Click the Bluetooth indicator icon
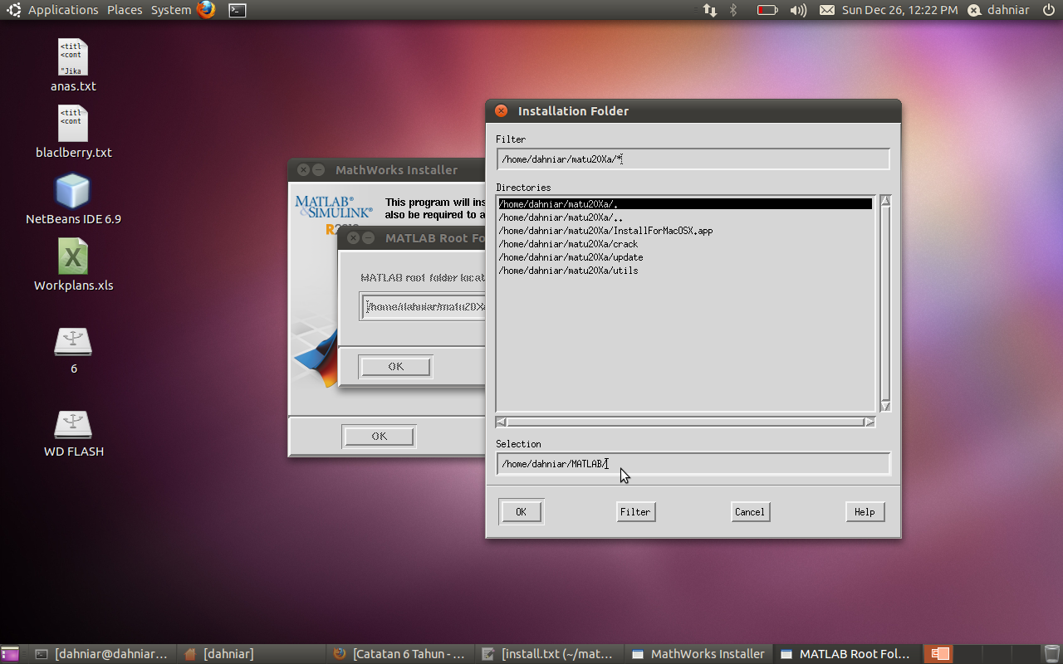Image resolution: width=1063 pixels, height=664 pixels. point(733,10)
